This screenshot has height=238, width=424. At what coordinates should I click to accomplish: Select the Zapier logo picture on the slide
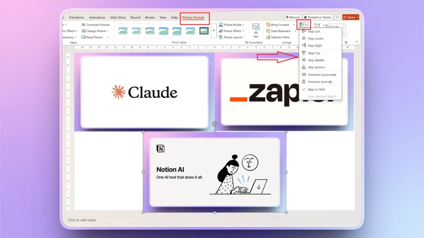[284, 92]
